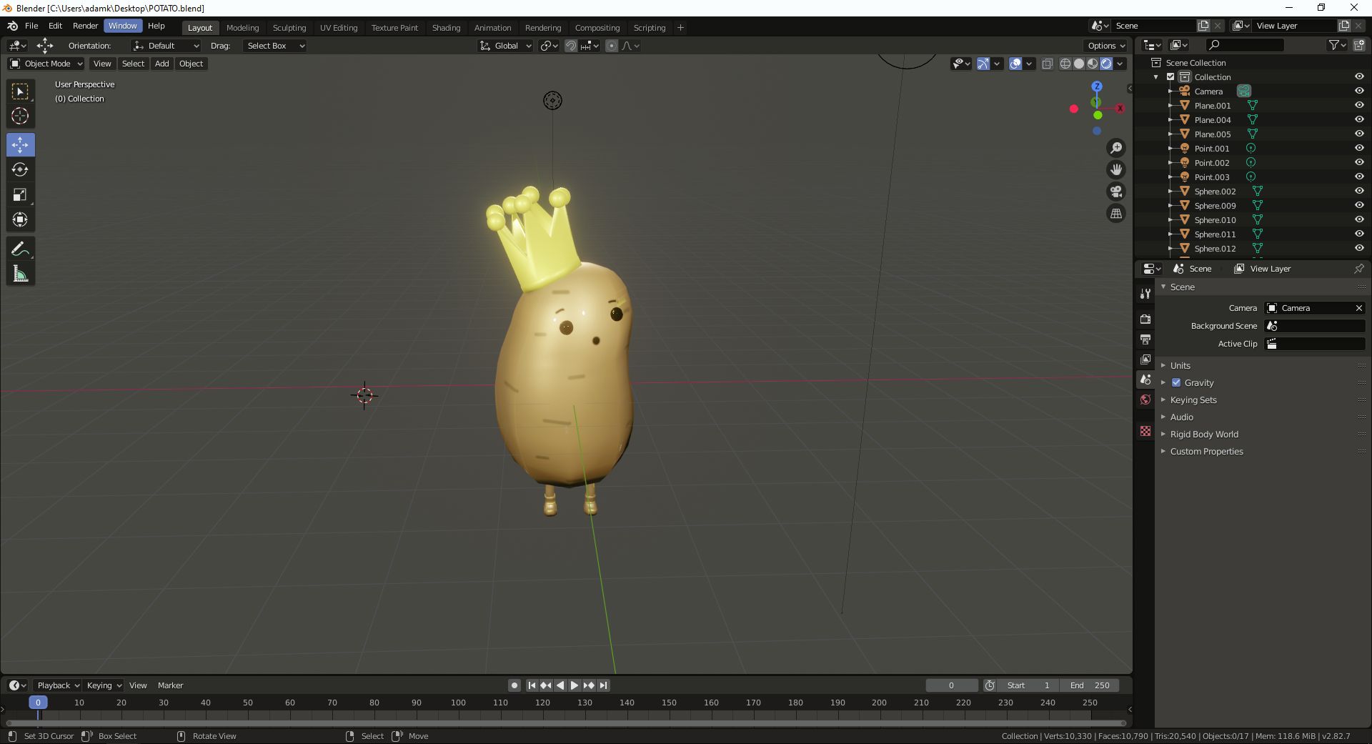Select the Annotate tool
Viewport: 1372px width, 744px height.
20,248
